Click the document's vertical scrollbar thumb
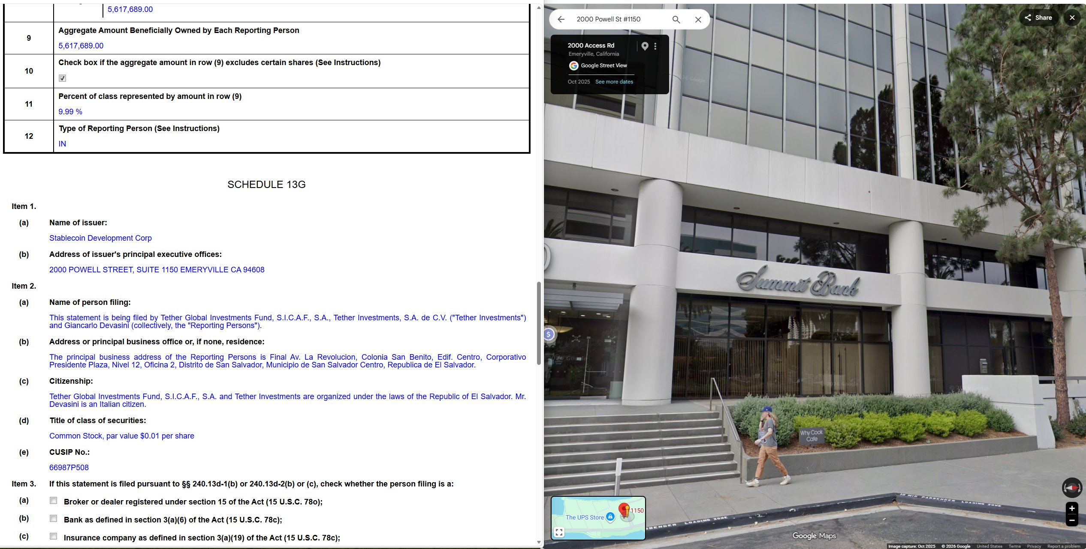The width and height of the screenshot is (1086, 549). tap(539, 323)
